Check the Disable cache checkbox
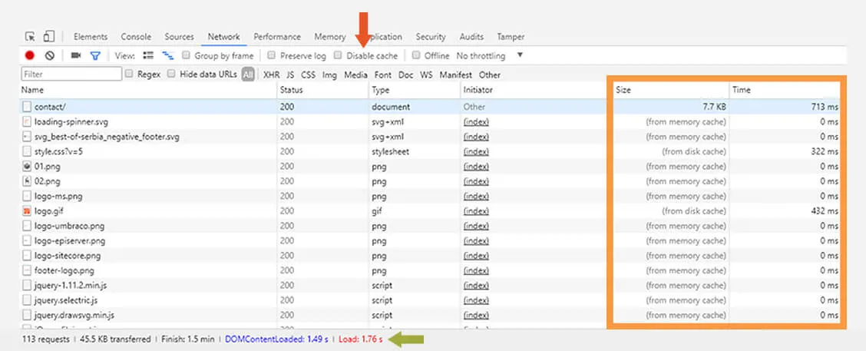The image size is (866, 351). click(x=338, y=55)
